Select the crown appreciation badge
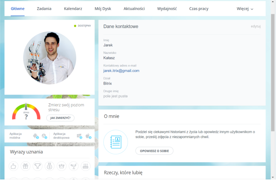The image size is (276, 186). pos(62,166)
